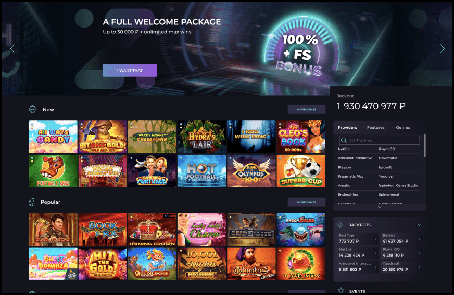Switch to the Genres tab
Viewport: 454px width, 295px height.
coord(403,127)
